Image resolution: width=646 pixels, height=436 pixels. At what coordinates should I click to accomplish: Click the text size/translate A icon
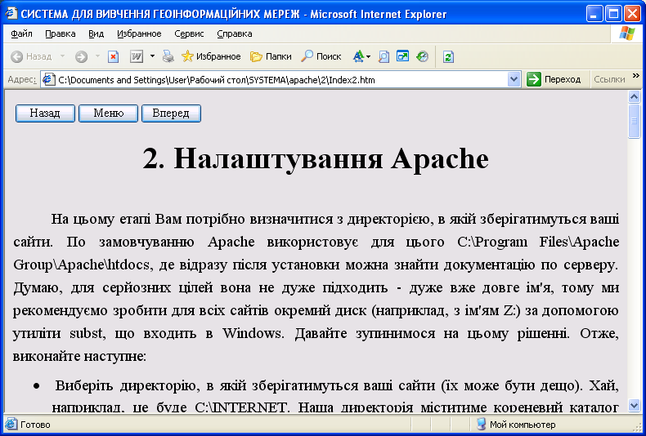tap(358, 56)
